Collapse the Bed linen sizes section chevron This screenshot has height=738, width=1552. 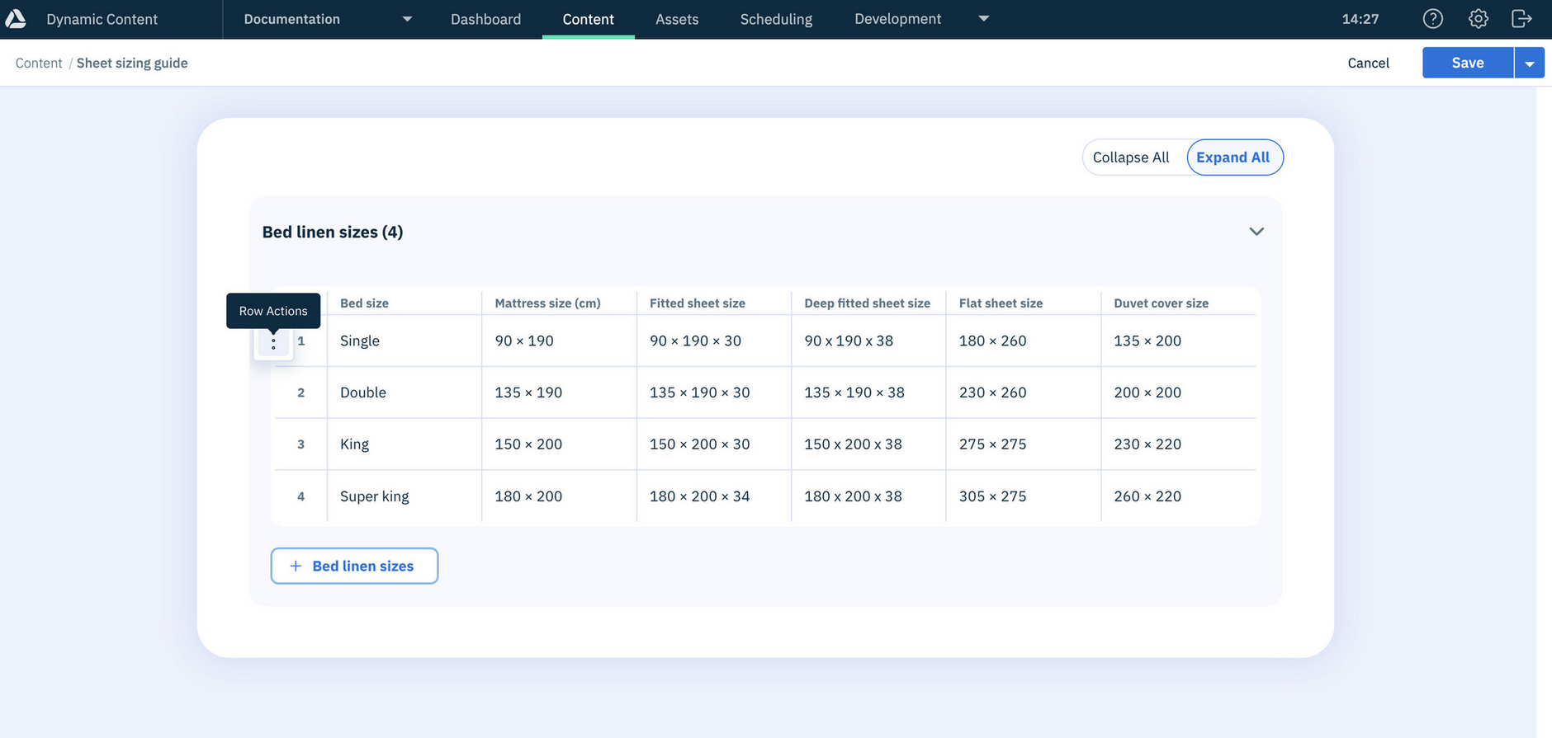[x=1256, y=232]
